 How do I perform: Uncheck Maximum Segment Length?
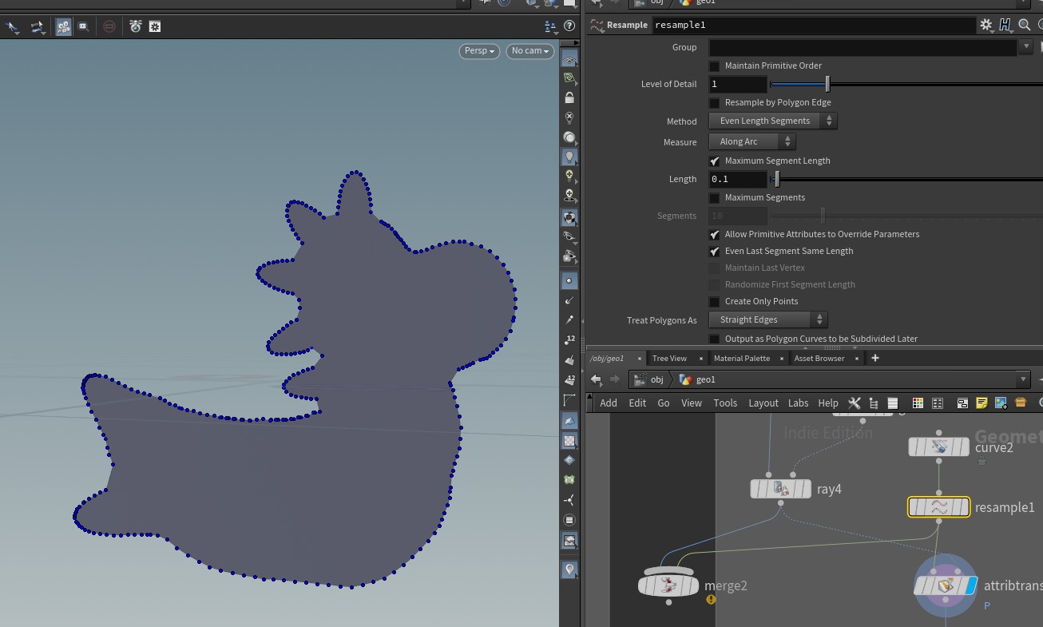coord(715,161)
